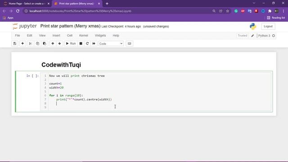288x162 pixels.
Task: Go back in the browser
Action: pos(4,11)
